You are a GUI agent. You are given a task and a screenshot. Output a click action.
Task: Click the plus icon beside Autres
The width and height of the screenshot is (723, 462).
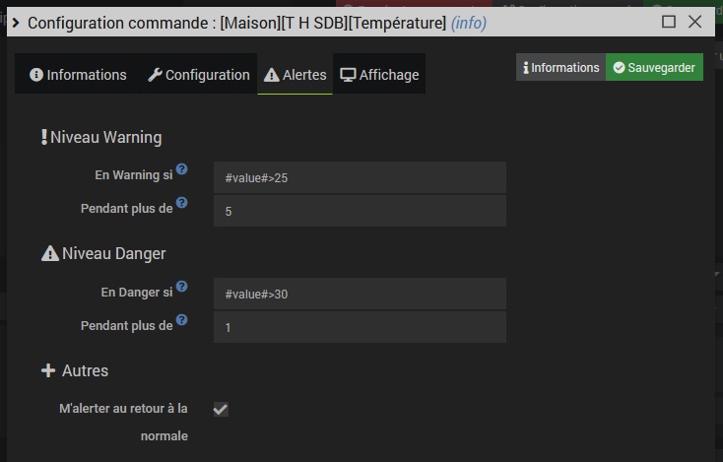48,371
